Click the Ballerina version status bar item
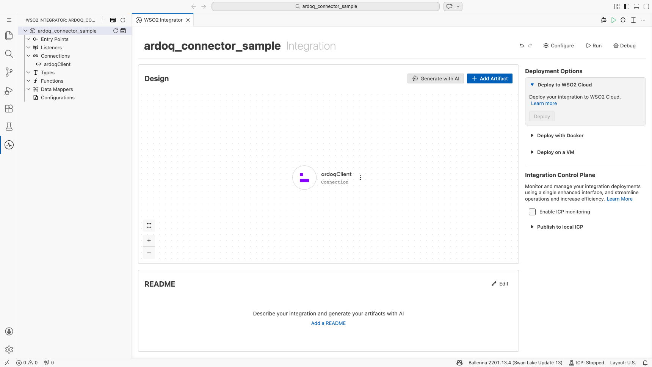Screen dimensions: 652x367 [x=515, y=363]
